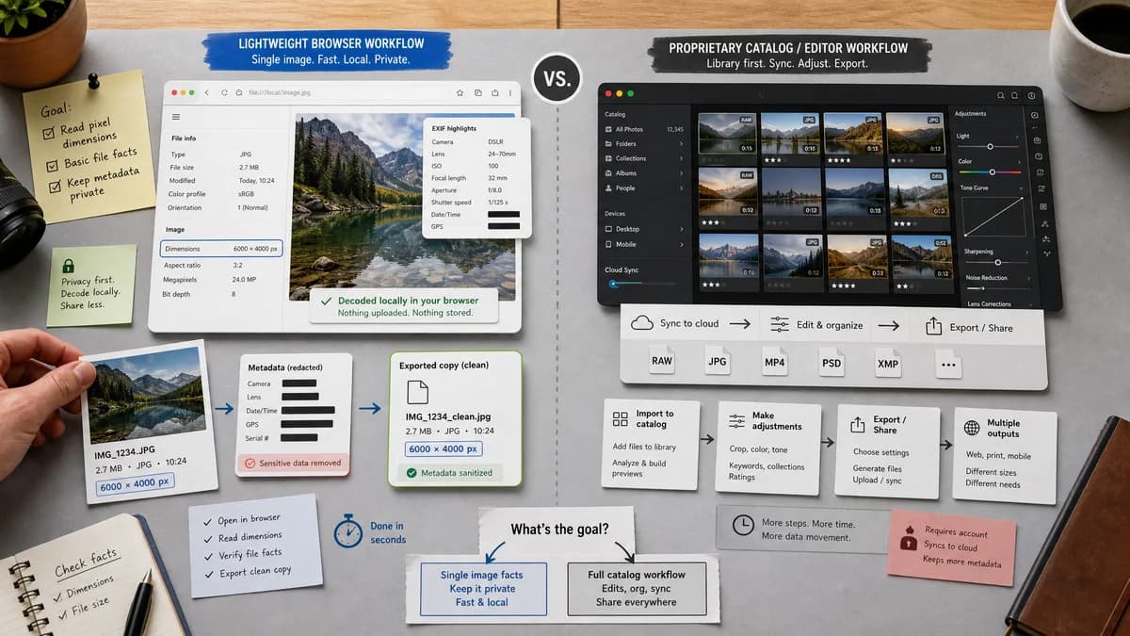Adjust the Cloud Sync progress slider

click(640, 284)
